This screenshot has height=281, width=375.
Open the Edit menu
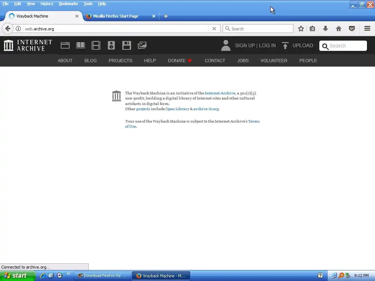click(18, 4)
